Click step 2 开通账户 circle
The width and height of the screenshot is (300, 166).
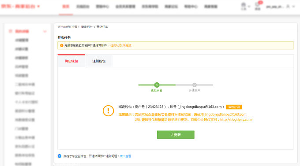[x=195, y=85]
